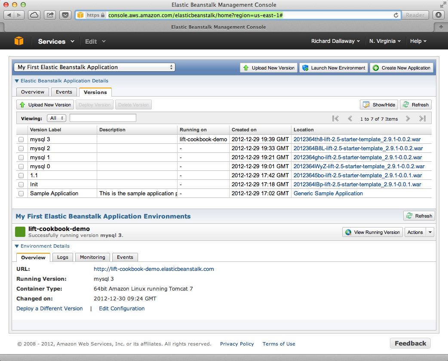Click Upload New Version in the Versions toolbar

coord(45,105)
